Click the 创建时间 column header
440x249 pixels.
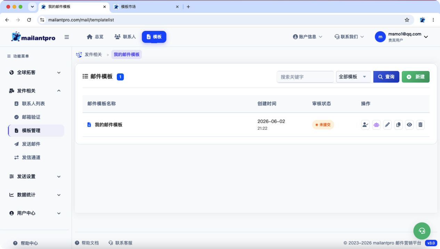pos(267,104)
